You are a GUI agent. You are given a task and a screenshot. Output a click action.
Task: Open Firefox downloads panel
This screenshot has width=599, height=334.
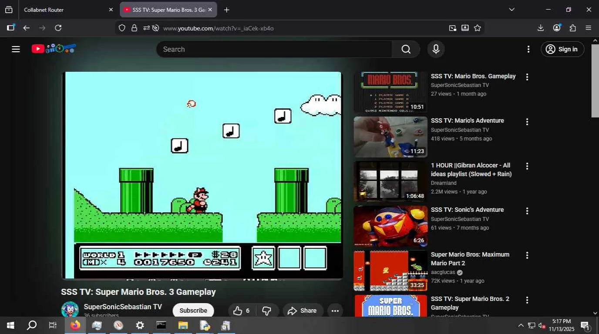point(541,28)
